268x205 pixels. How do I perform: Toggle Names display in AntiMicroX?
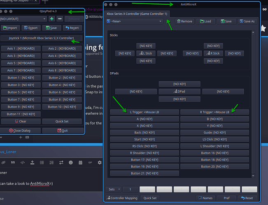[x=206, y=198]
